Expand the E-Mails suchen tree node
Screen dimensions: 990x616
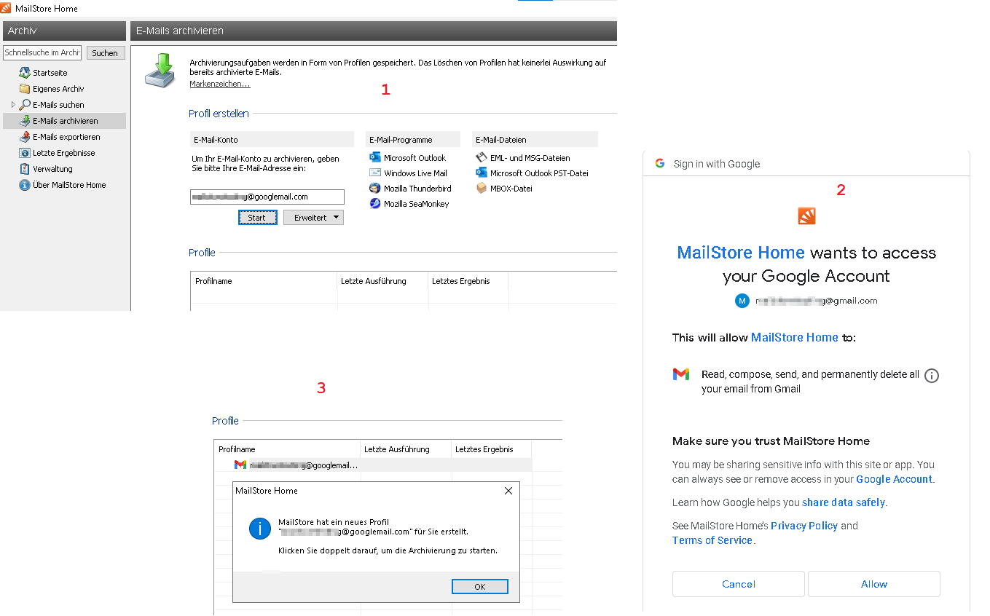coord(13,105)
